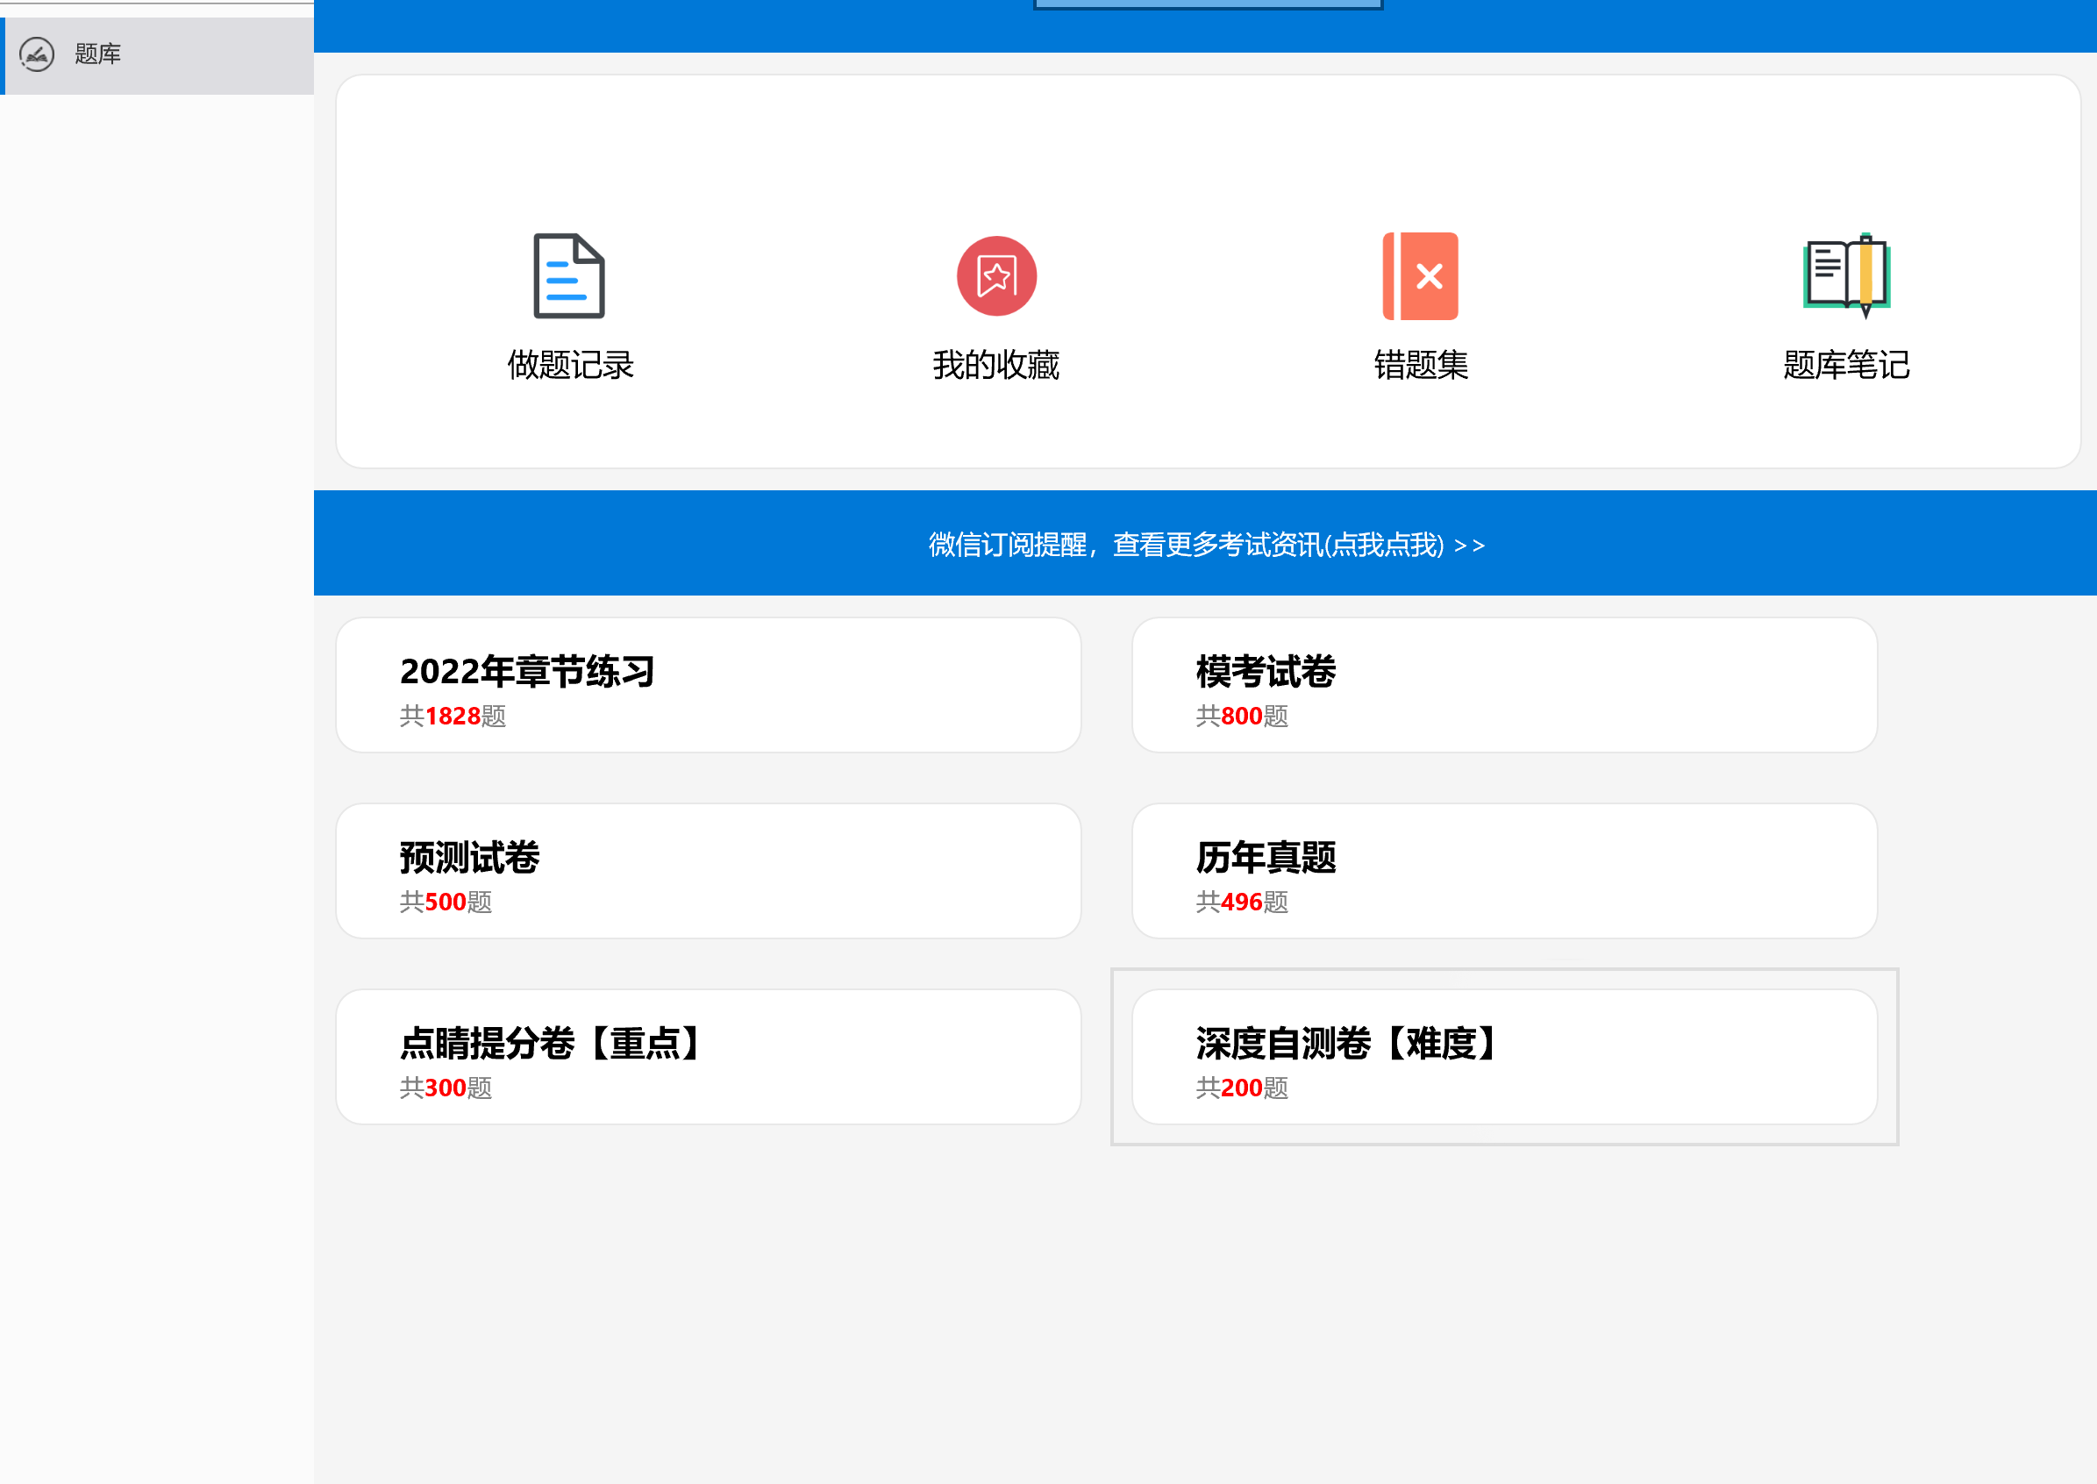Open the 2022年章节练习 card
This screenshot has height=1484, width=2097.
coord(708,685)
